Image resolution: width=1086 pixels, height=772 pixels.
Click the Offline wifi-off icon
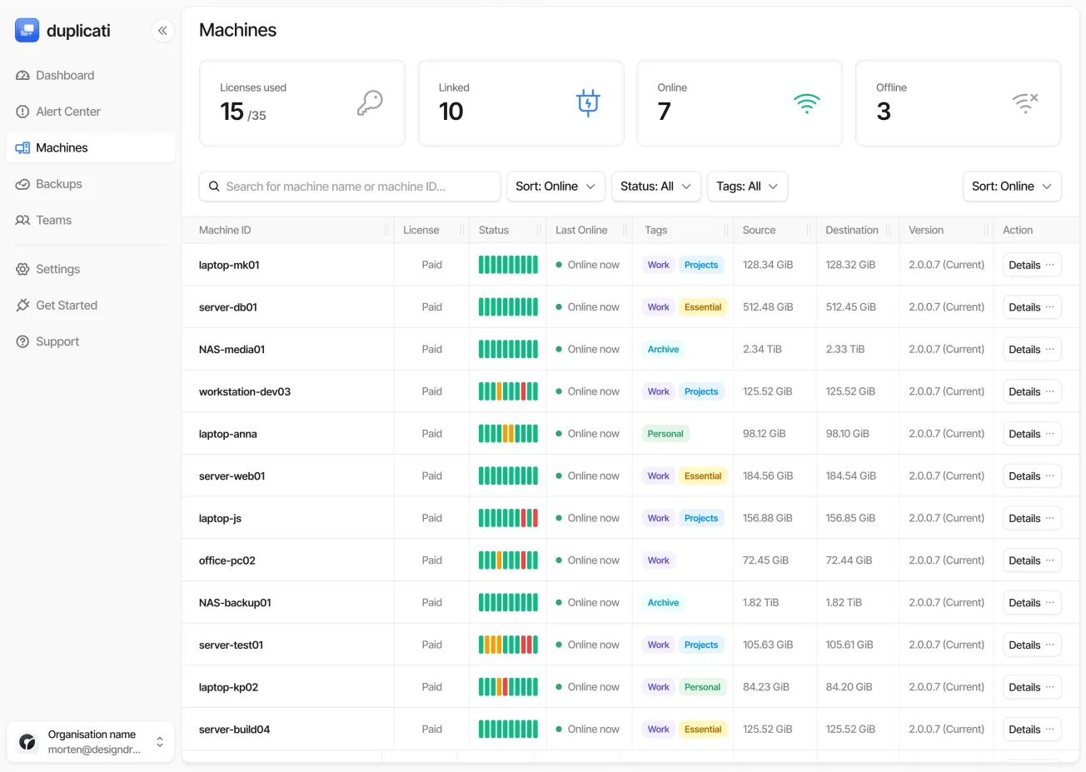[x=1025, y=102]
